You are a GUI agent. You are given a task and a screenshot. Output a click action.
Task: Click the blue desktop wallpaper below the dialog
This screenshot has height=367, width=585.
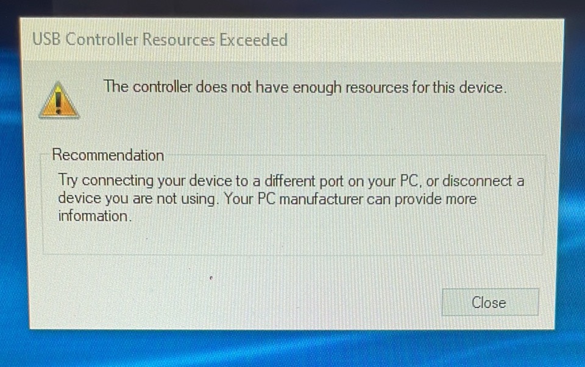point(291,349)
